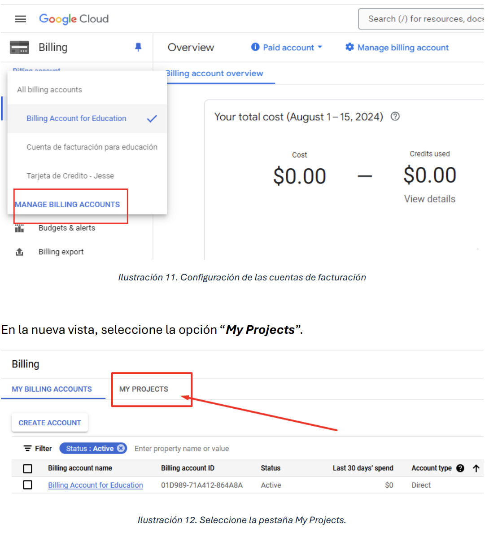Click the Manage billing account link
This screenshot has width=489, height=533.
pos(403,48)
